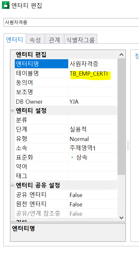Screen dimensions: 139x265
Task: Click the property grid vertical scrollbar thumb
Action: [x=121, y=117]
